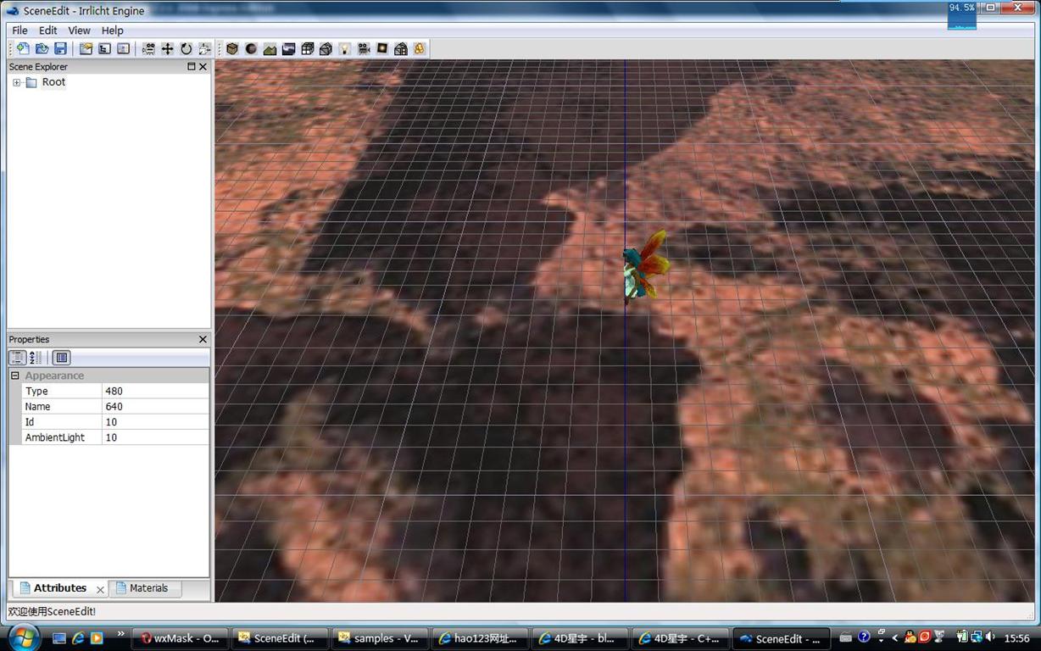This screenshot has height=651, width=1041.
Task: Open the Edit menu
Action: [48, 31]
